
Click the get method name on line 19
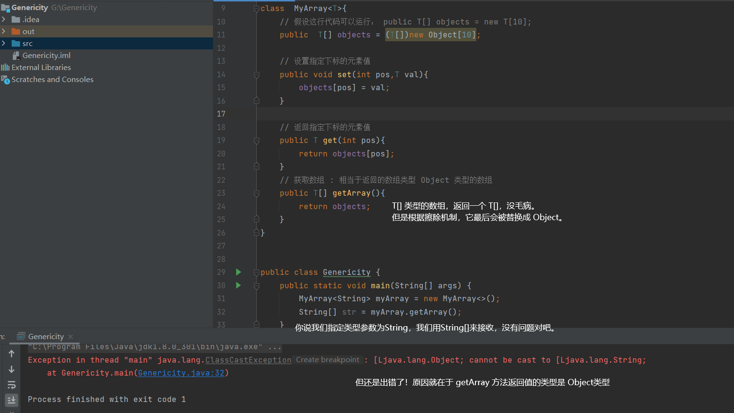coord(330,140)
